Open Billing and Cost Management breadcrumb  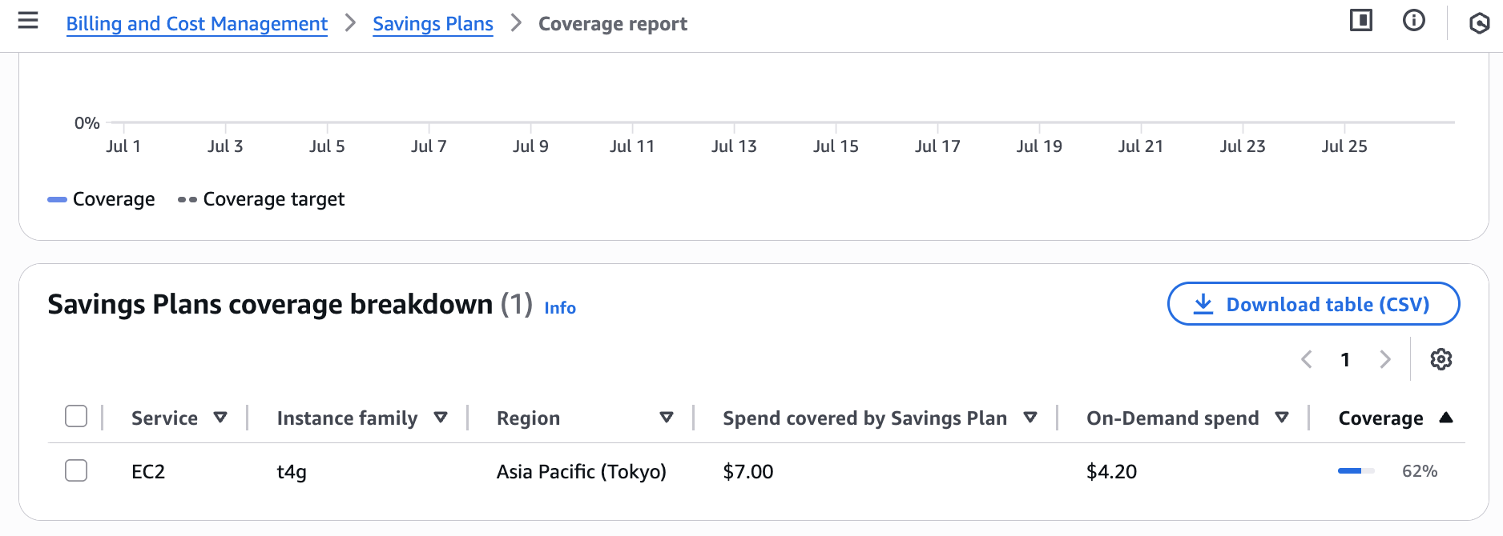(x=197, y=24)
